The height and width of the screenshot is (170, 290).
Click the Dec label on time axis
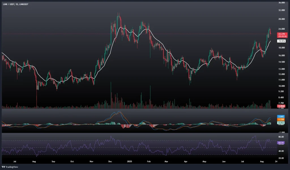(x=110, y=161)
